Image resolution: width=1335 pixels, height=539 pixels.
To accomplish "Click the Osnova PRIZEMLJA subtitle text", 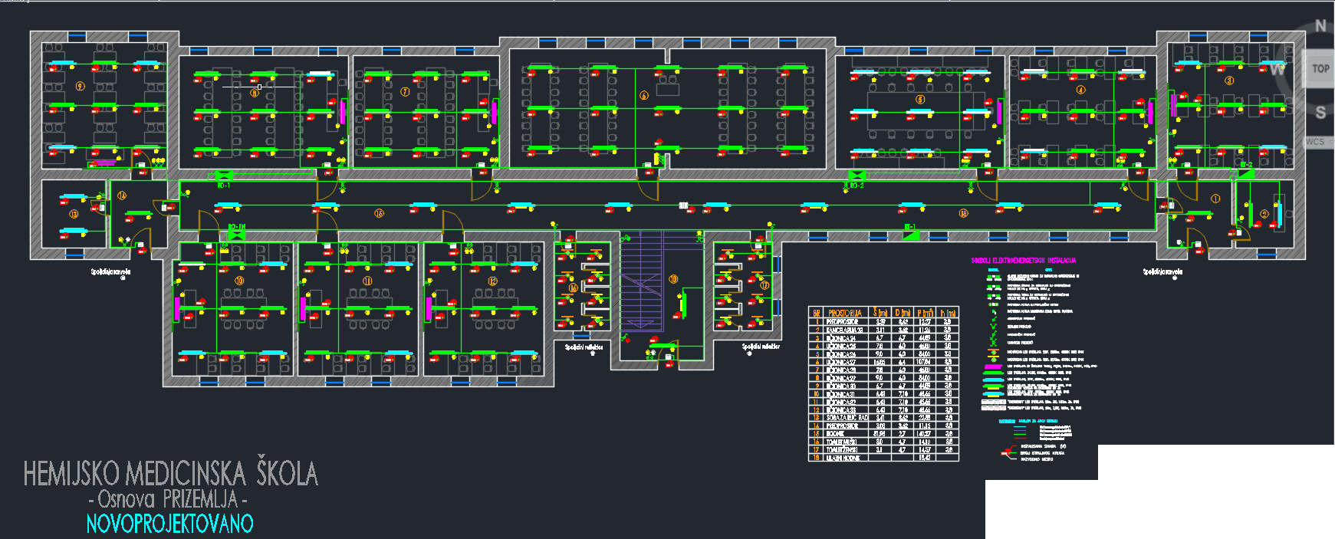I will click(168, 500).
